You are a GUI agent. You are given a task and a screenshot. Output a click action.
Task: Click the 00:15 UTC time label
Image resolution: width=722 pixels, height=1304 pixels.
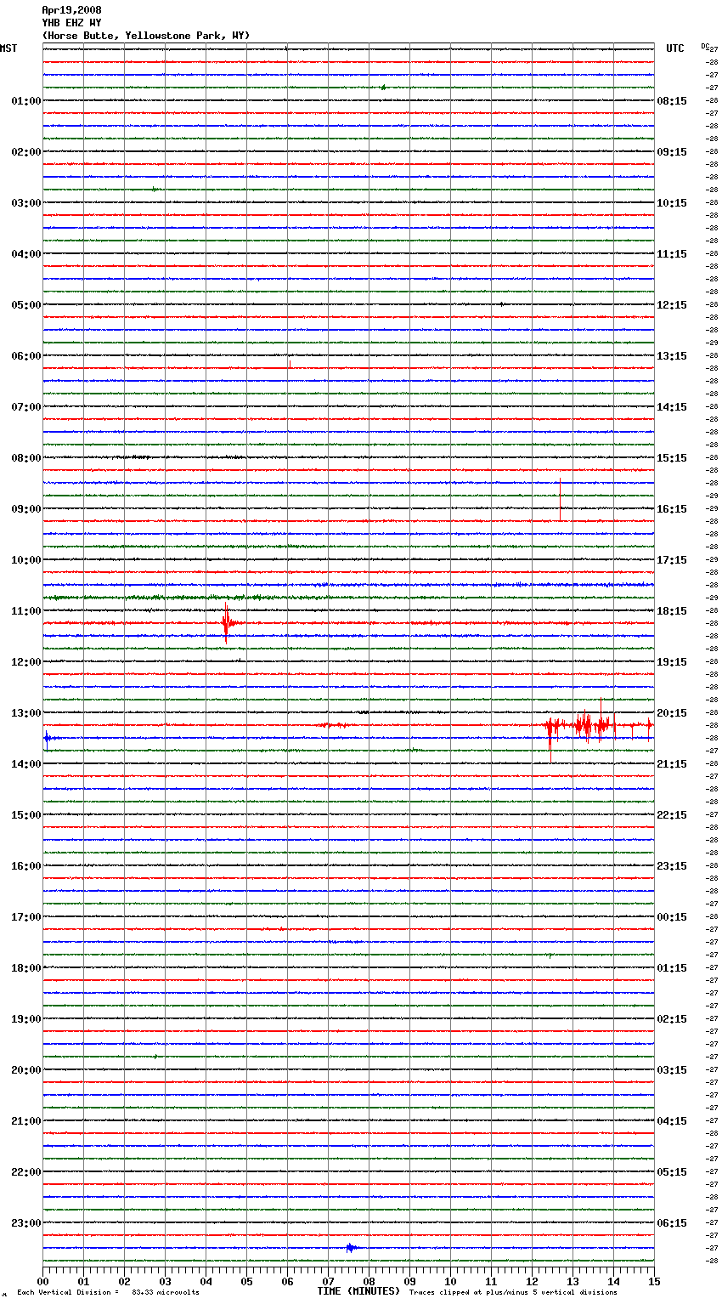[x=672, y=917]
